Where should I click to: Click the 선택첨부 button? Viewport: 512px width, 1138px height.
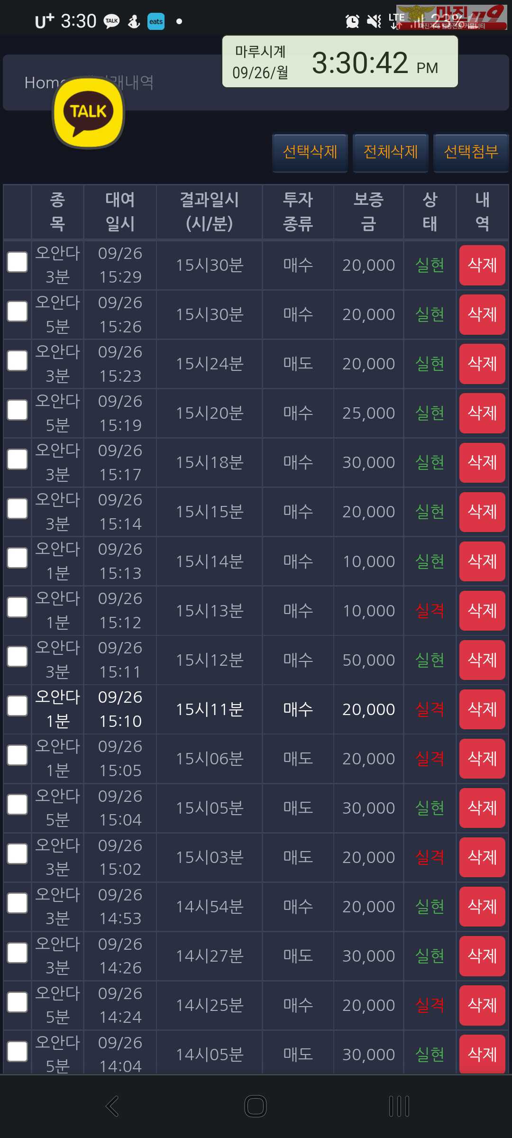click(471, 152)
